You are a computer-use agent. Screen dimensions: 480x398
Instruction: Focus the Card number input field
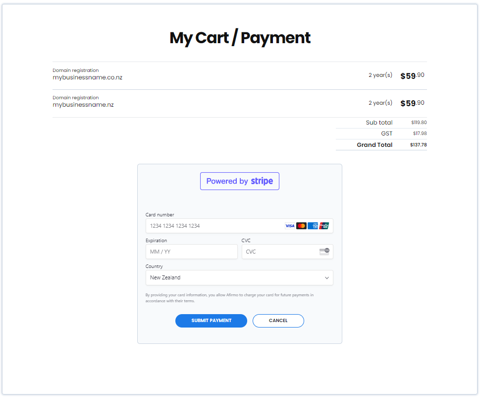239,226
